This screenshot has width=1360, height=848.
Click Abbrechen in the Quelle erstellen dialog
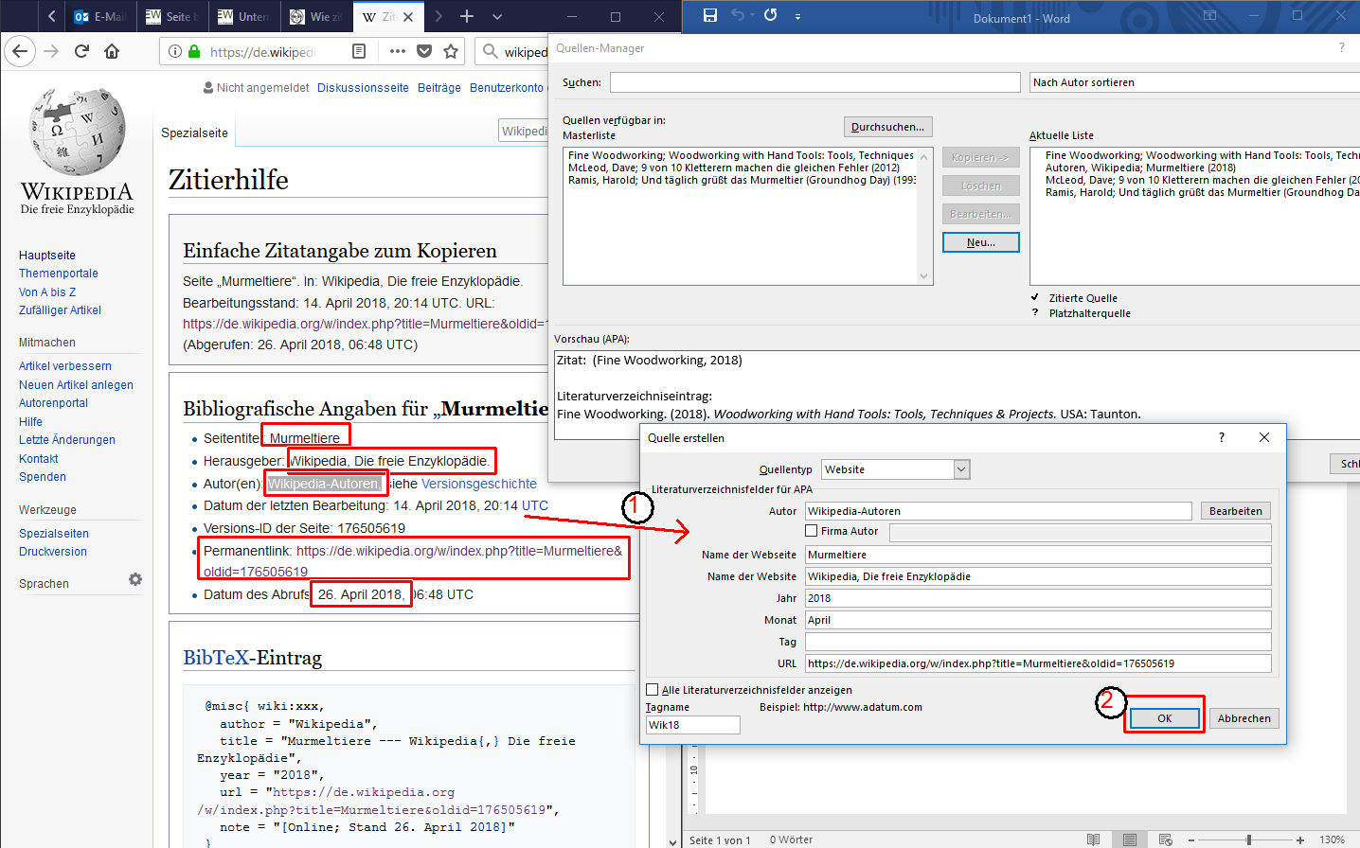point(1244,718)
